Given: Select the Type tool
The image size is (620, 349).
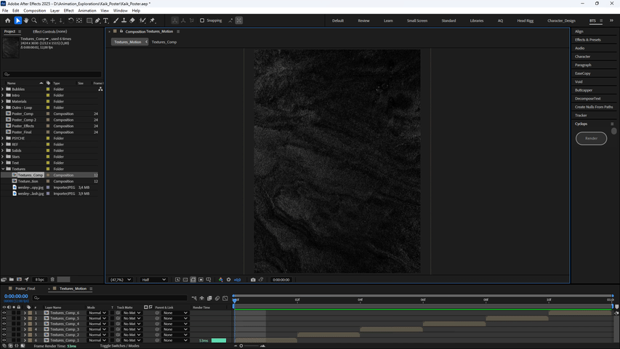Looking at the screenshot, I should pos(106,20).
